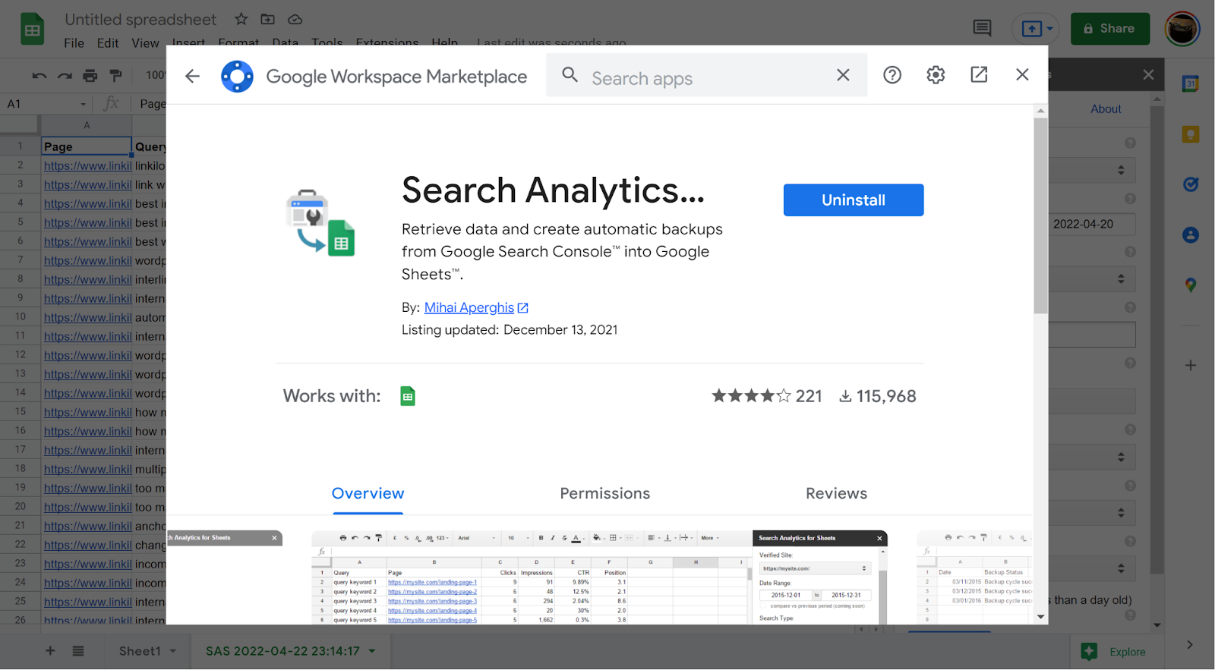This screenshot has height=670, width=1215.
Task: Open the Google Workspace Marketplace logo
Action: [237, 77]
